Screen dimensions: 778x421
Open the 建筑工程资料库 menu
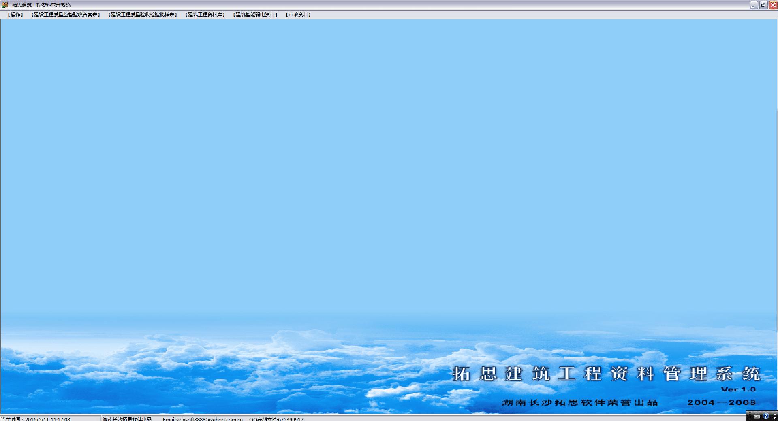pyautogui.click(x=205, y=15)
